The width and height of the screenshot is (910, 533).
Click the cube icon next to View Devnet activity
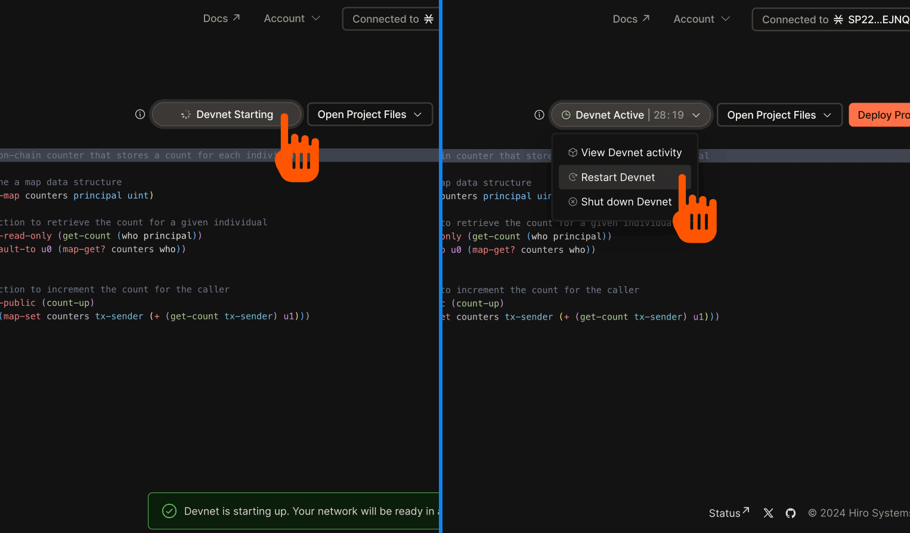(572, 153)
